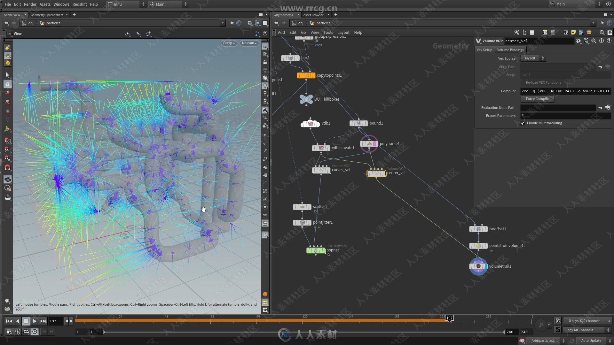The width and height of the screenshot is (614, 345).
Task: Click the Geometry Spreadsheet tab
Action: pyautogui.click(x=47, y=15)
